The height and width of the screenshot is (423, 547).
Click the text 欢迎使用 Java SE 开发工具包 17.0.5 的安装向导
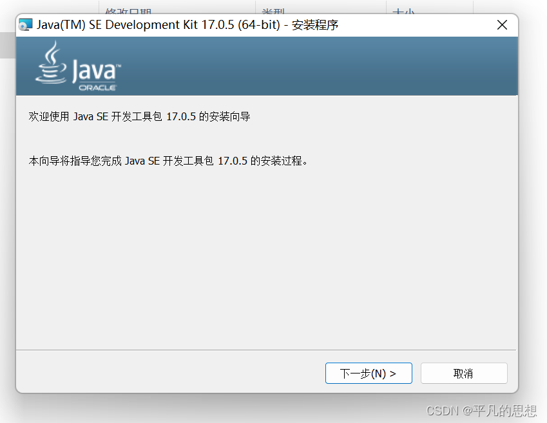pyautogui.click(x=140, y=116)
